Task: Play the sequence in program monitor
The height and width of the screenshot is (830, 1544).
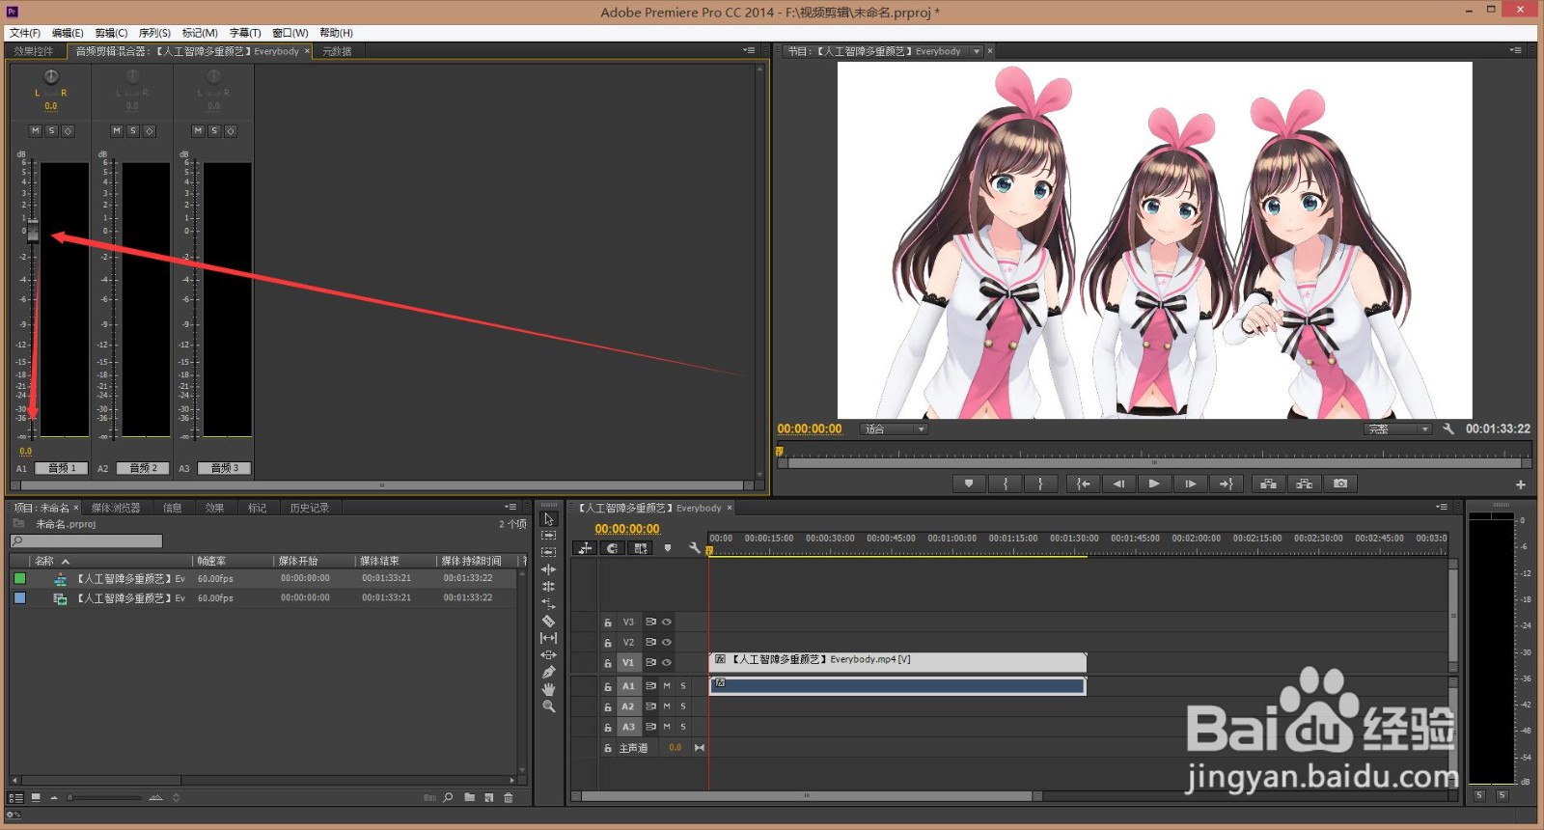Action: pyautogui.click(x=1154, y=484)
